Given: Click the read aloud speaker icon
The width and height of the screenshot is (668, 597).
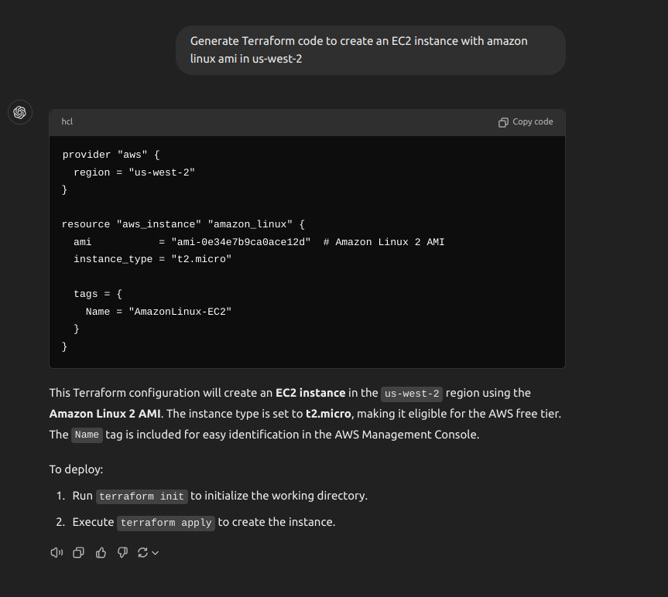Looking at the screenshot, I should 57,553.
